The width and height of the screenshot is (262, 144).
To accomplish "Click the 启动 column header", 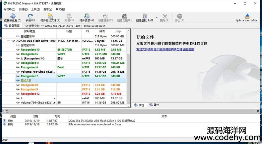I will 102,31.
